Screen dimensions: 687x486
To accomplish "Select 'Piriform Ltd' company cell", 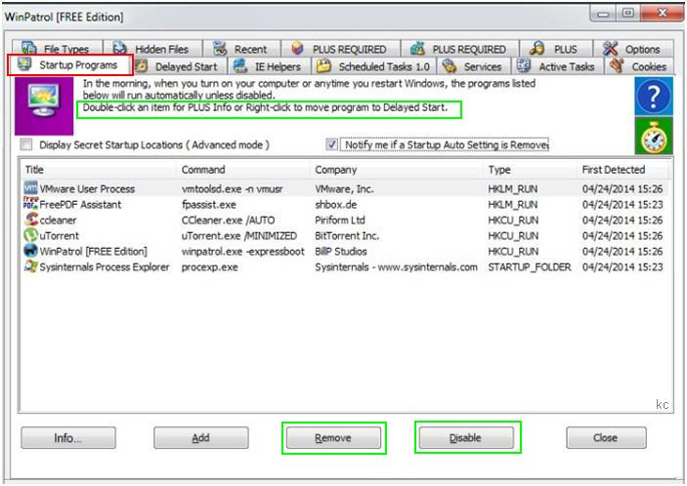I will tap(340, 220).
